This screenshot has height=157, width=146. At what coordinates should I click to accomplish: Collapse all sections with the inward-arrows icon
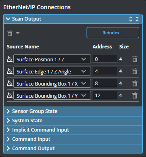click(x=137, y=19)
